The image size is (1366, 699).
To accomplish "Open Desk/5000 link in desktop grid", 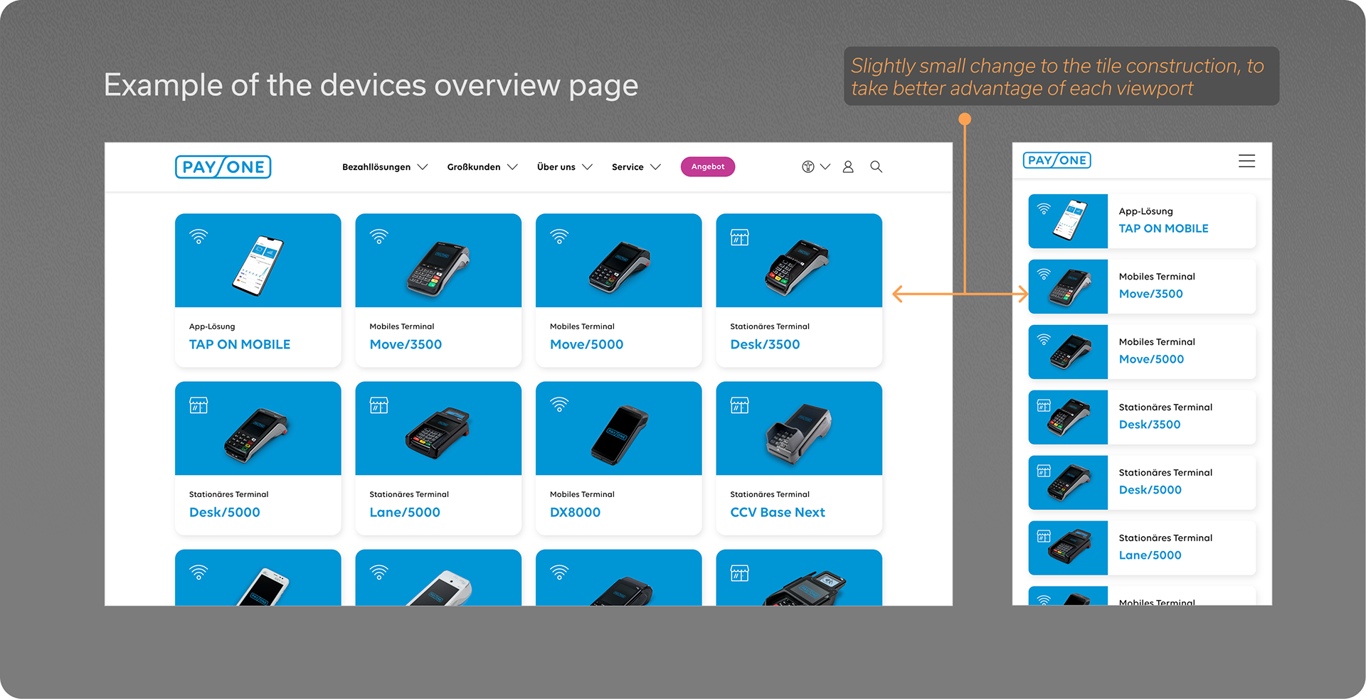I will coord(225,512).
